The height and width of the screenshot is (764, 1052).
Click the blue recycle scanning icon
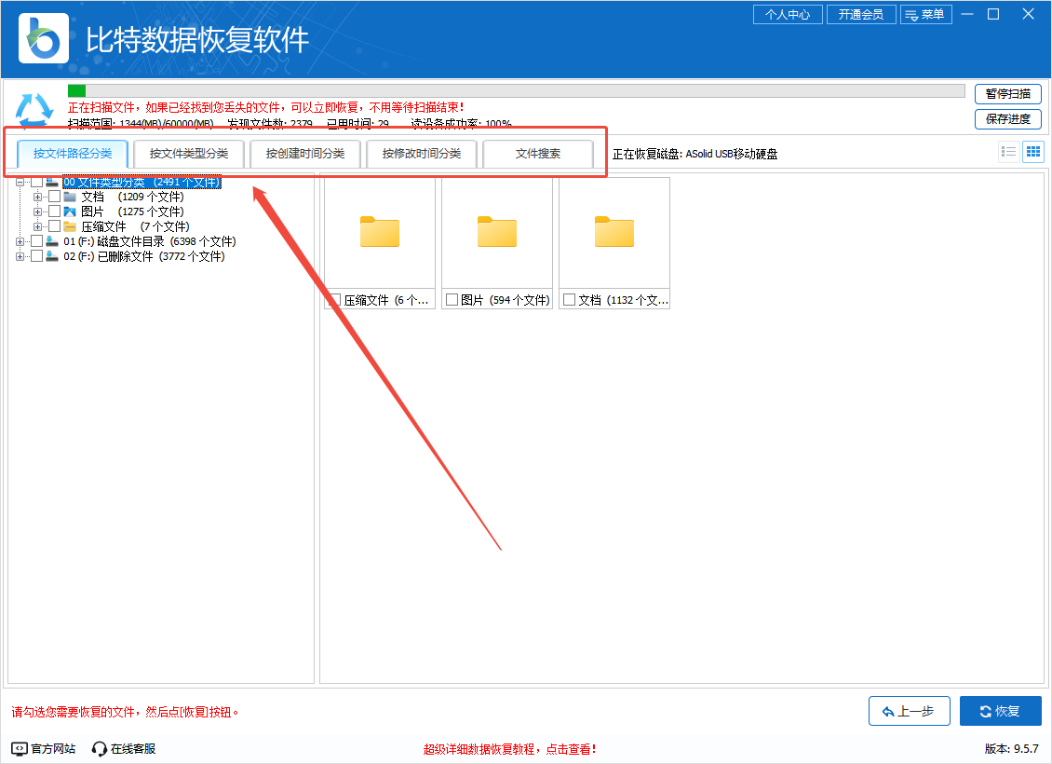(34, 109)
